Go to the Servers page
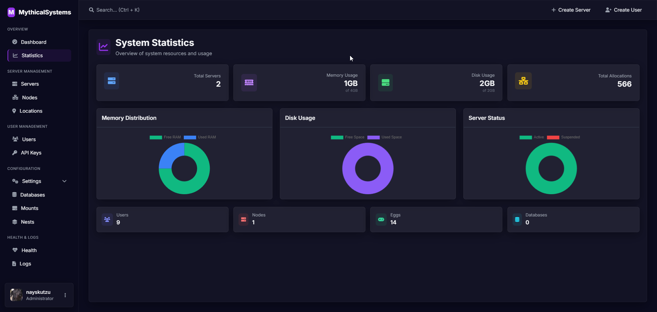The height and width of the screenshot is (312, 657). pos(39,84)
